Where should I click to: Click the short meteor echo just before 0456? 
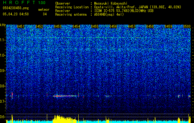107,96
